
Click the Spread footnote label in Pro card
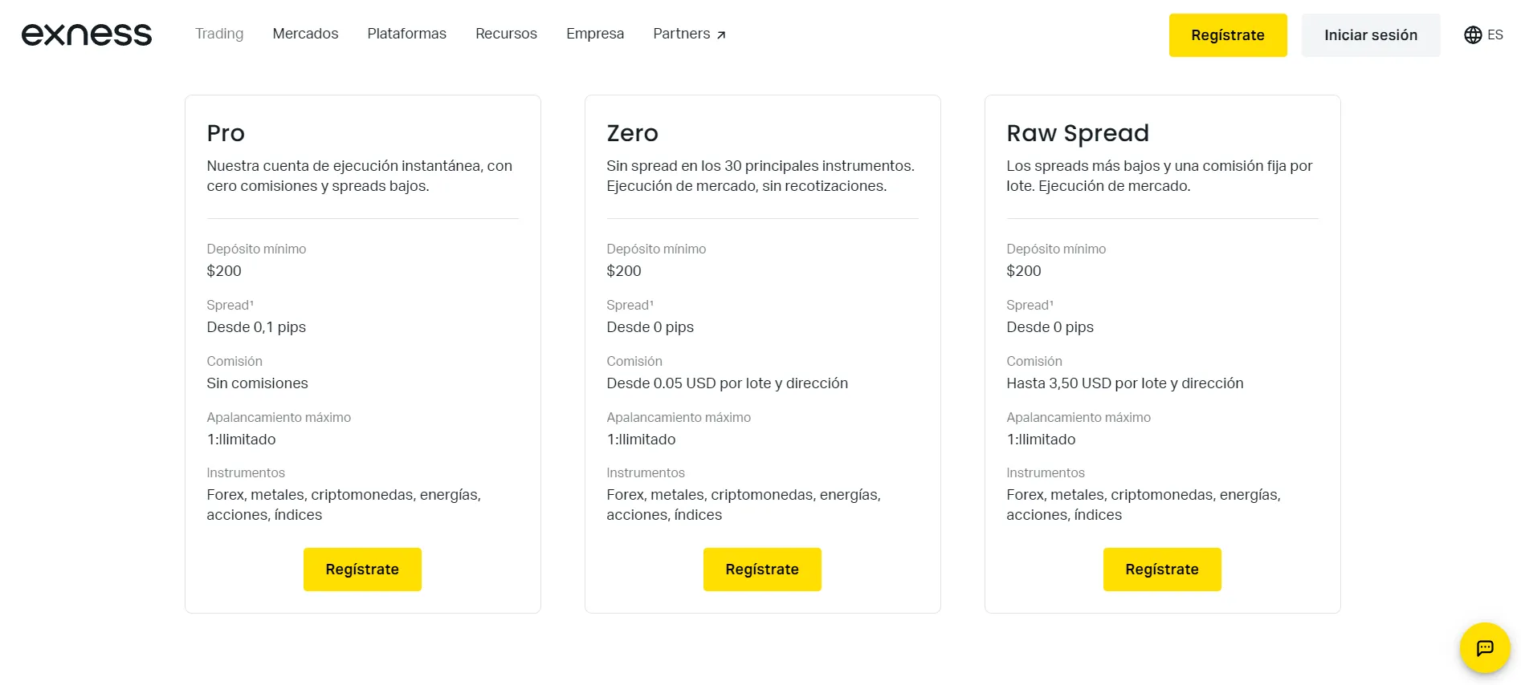(230, 305)
